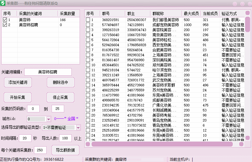252x162 pixels.
Task: Export data with 导出群数据 button
Action: click(x=65, y=150)
